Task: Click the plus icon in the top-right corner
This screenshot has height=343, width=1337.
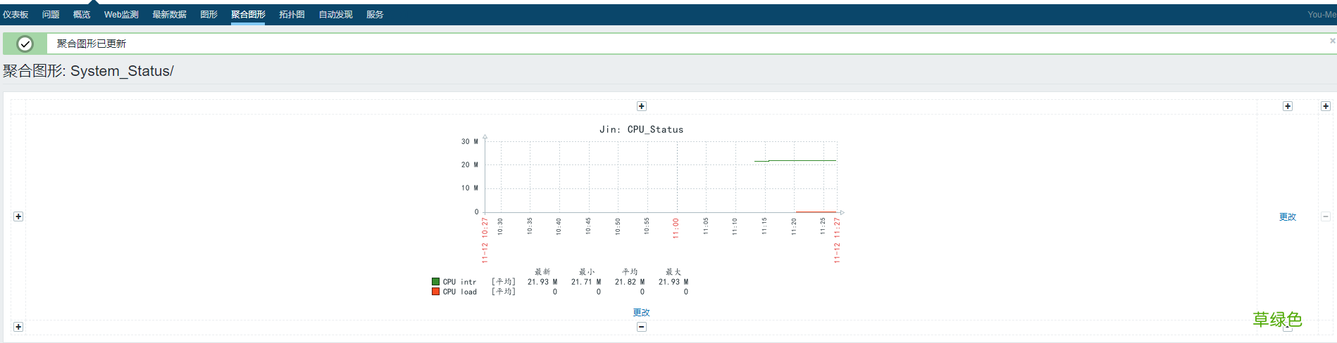Action: [x=1325, y=106]
